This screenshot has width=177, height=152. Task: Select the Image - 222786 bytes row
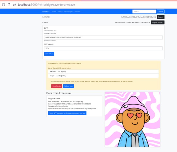click(103, 76)
